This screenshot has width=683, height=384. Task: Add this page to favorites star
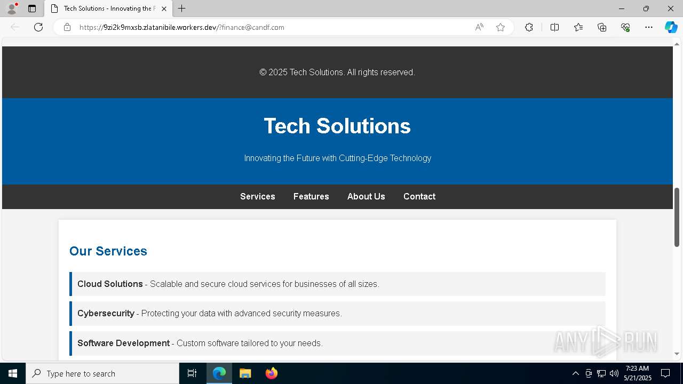point(501,27)
